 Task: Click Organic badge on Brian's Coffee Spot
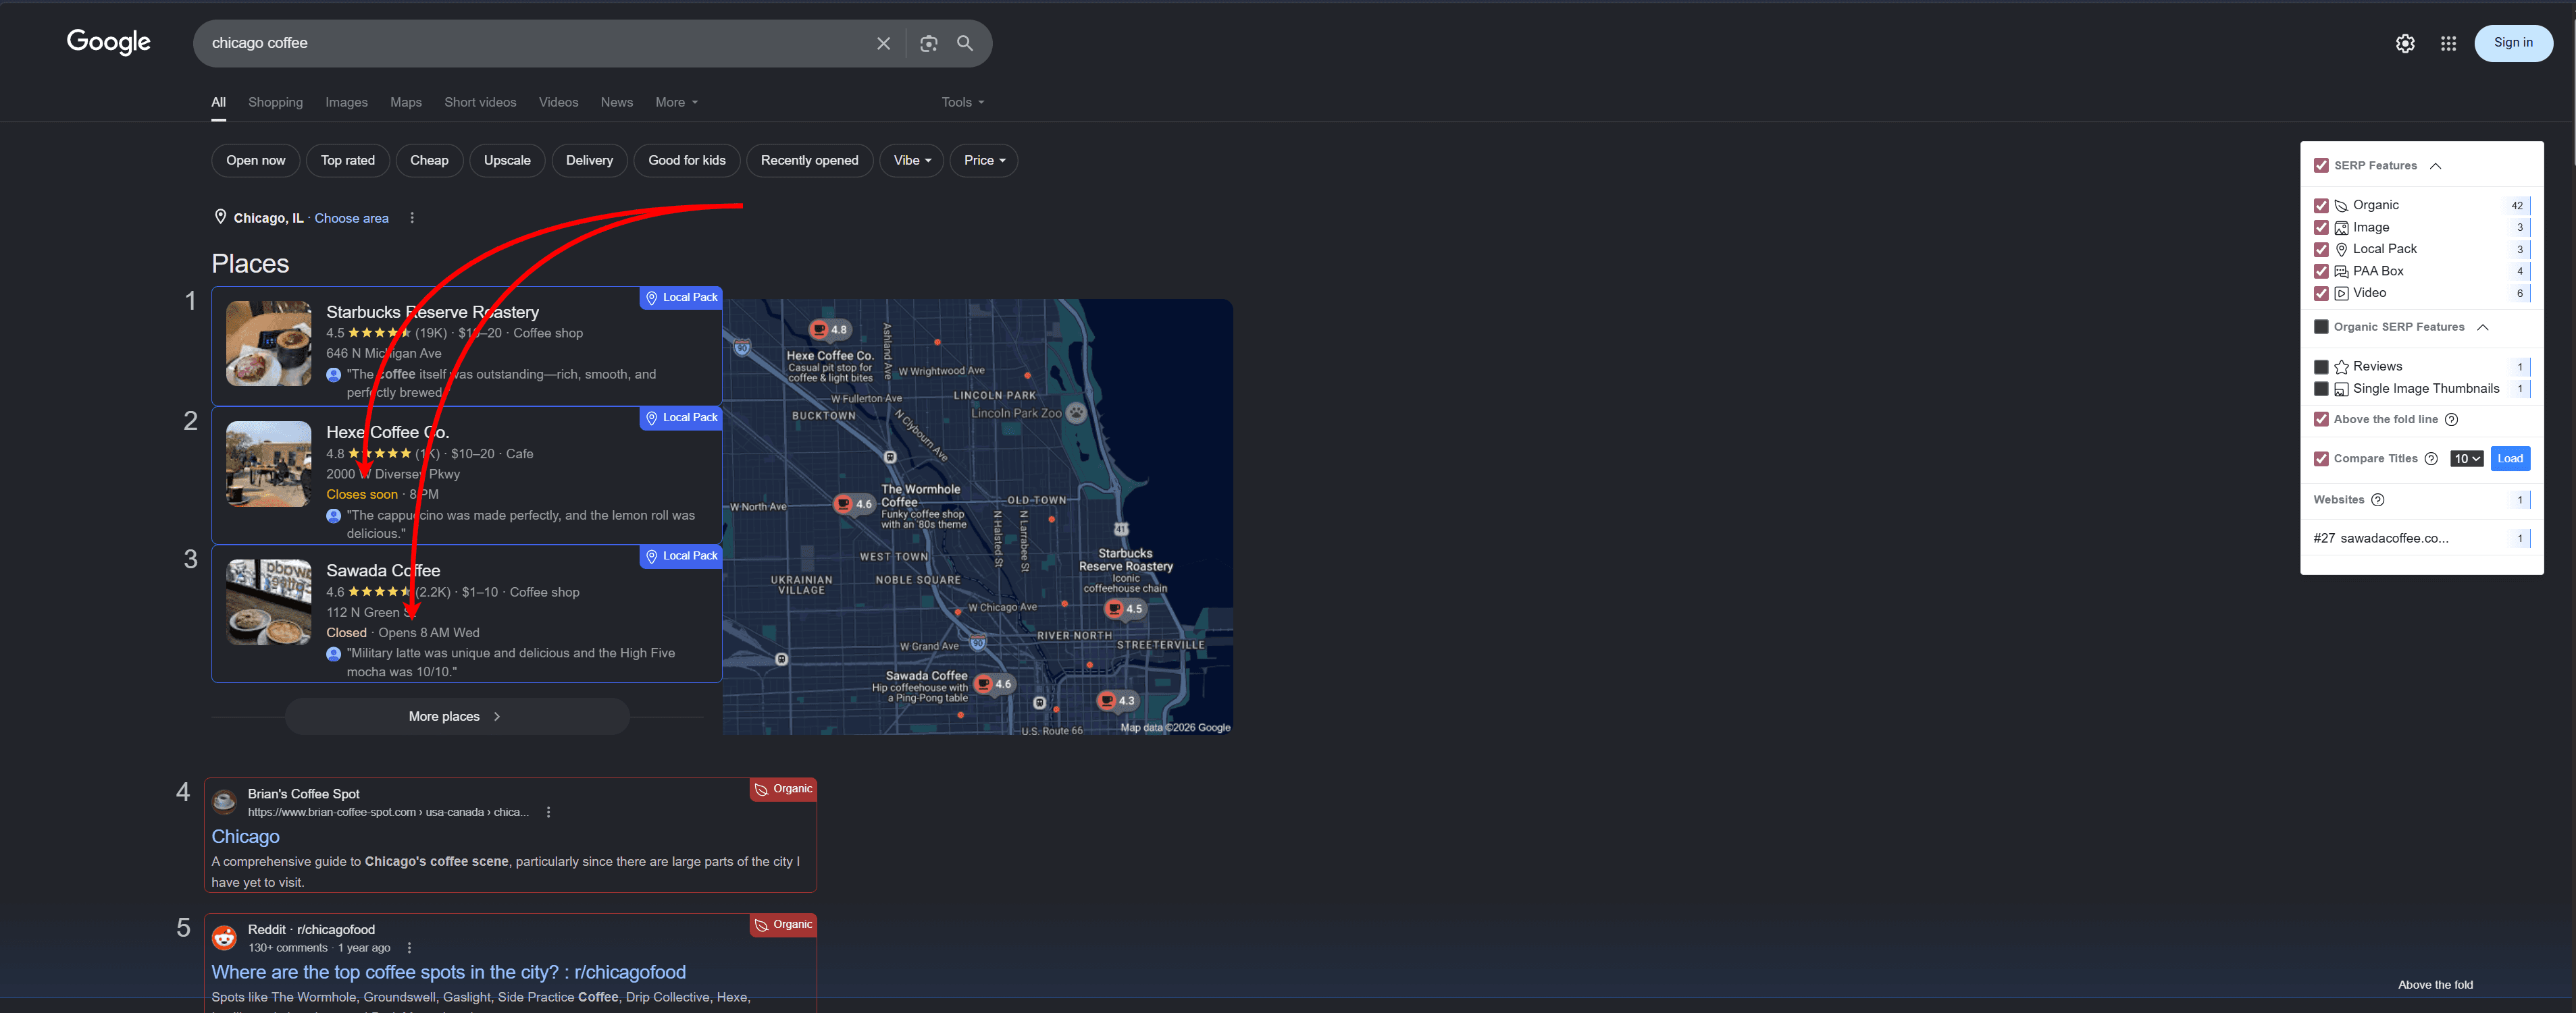pos(783,789)
